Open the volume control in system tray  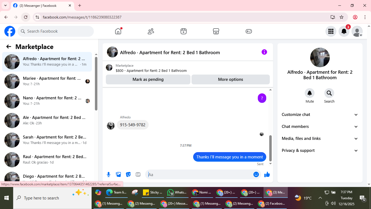click(x=333, y=203)
